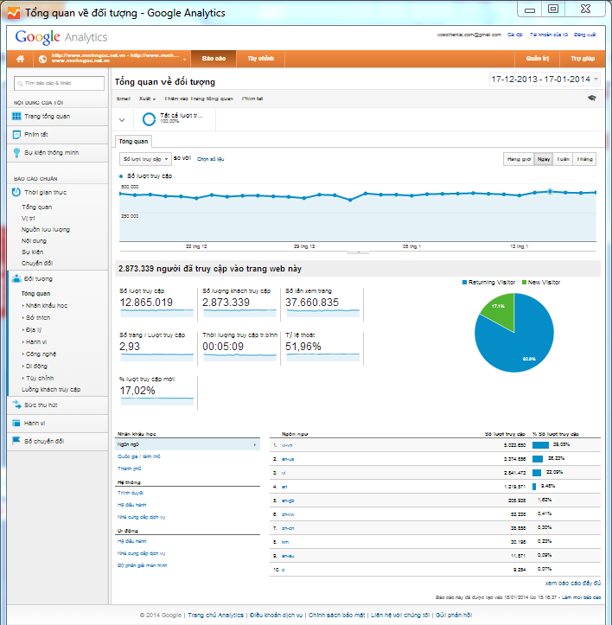Image resolution: width=612 pixels, height=625 pixels.
Task: Open the Trợ giúp help tab
Action: pos(583,59)
